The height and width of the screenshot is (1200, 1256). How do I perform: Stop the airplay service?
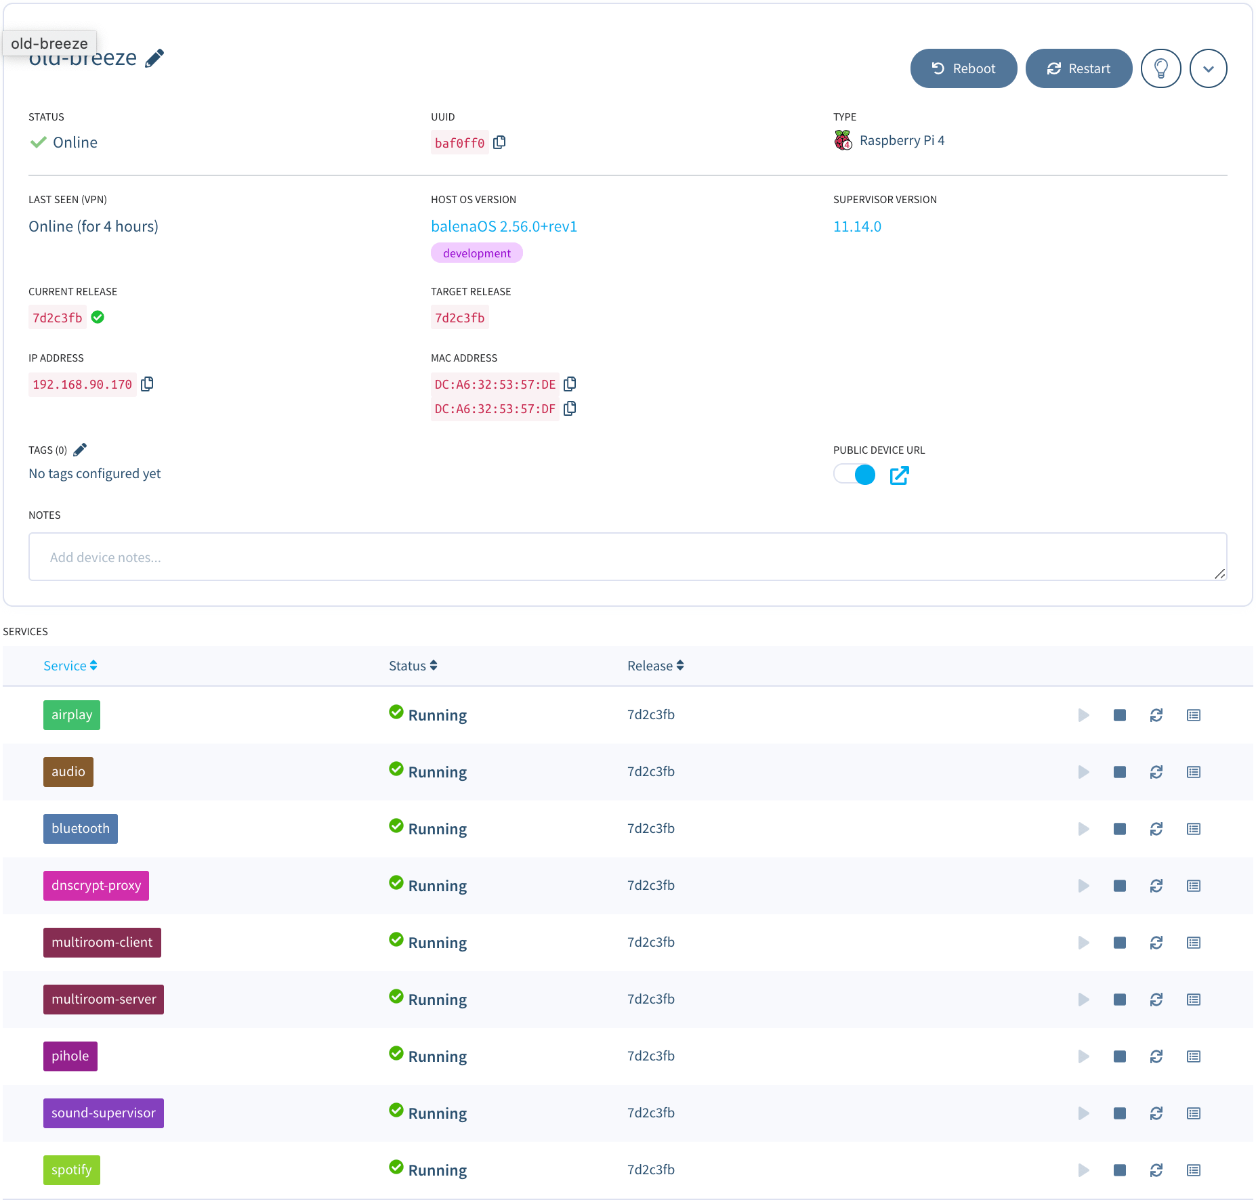pyautogui.click(x=1120, y=715)
